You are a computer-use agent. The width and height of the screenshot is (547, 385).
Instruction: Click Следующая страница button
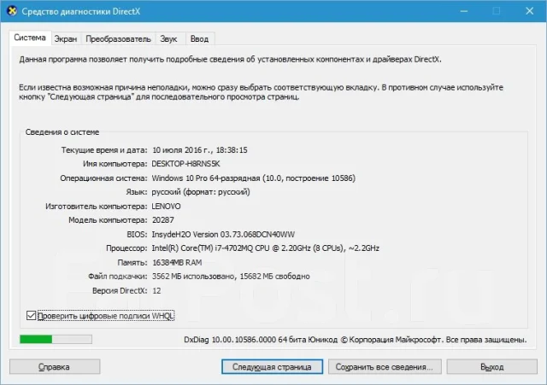point(272,367)
